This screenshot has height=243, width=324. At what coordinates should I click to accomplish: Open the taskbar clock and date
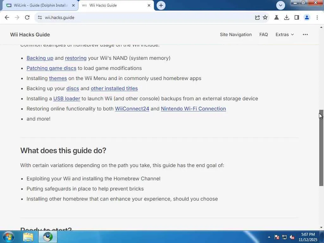click(308, 237)
